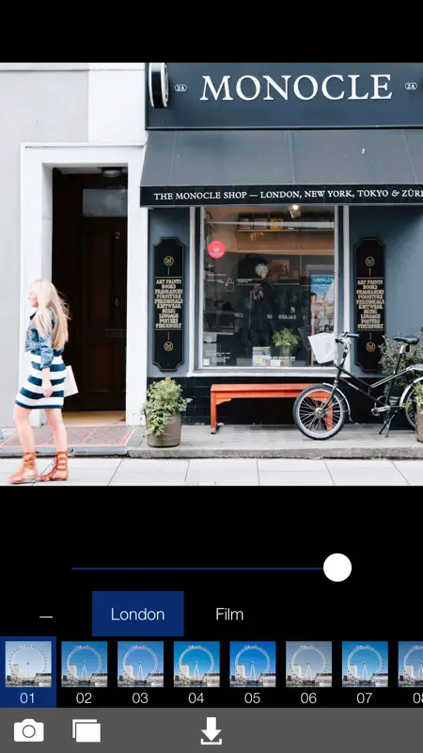Apply filter thumbnail 03
The image size is (423, 753).
coord(140,672)
